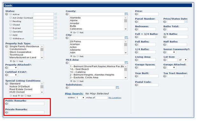Open the Senior Community dropdown
Viewport: 197px width, 121px height.
171,52
